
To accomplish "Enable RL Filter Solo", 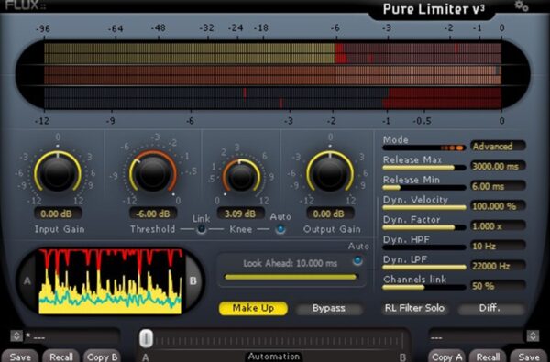I will [414, 308].
